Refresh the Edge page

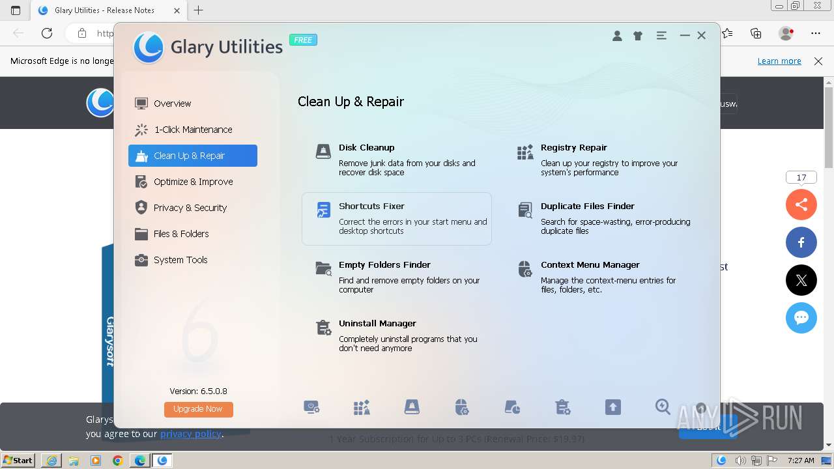(x=47, y=33)
